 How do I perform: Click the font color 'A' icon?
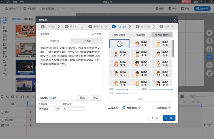tap(65, 109)
